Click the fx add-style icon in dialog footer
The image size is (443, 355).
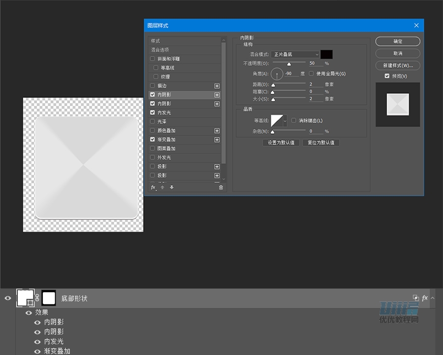pos(153,187)
